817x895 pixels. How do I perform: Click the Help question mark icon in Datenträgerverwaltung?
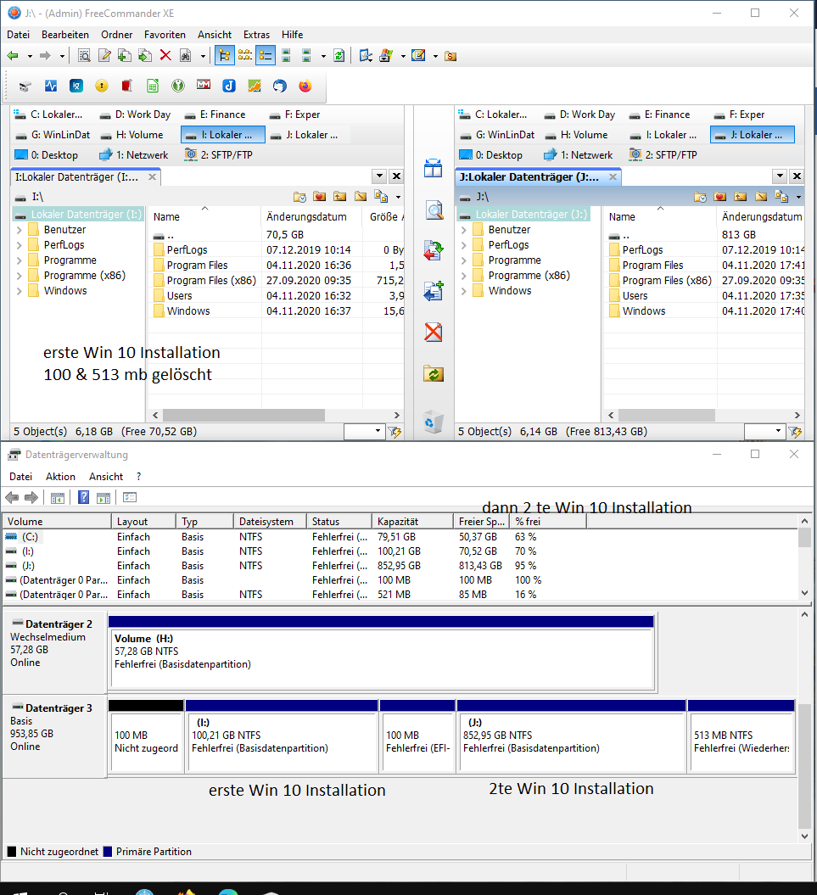[83, 497]
